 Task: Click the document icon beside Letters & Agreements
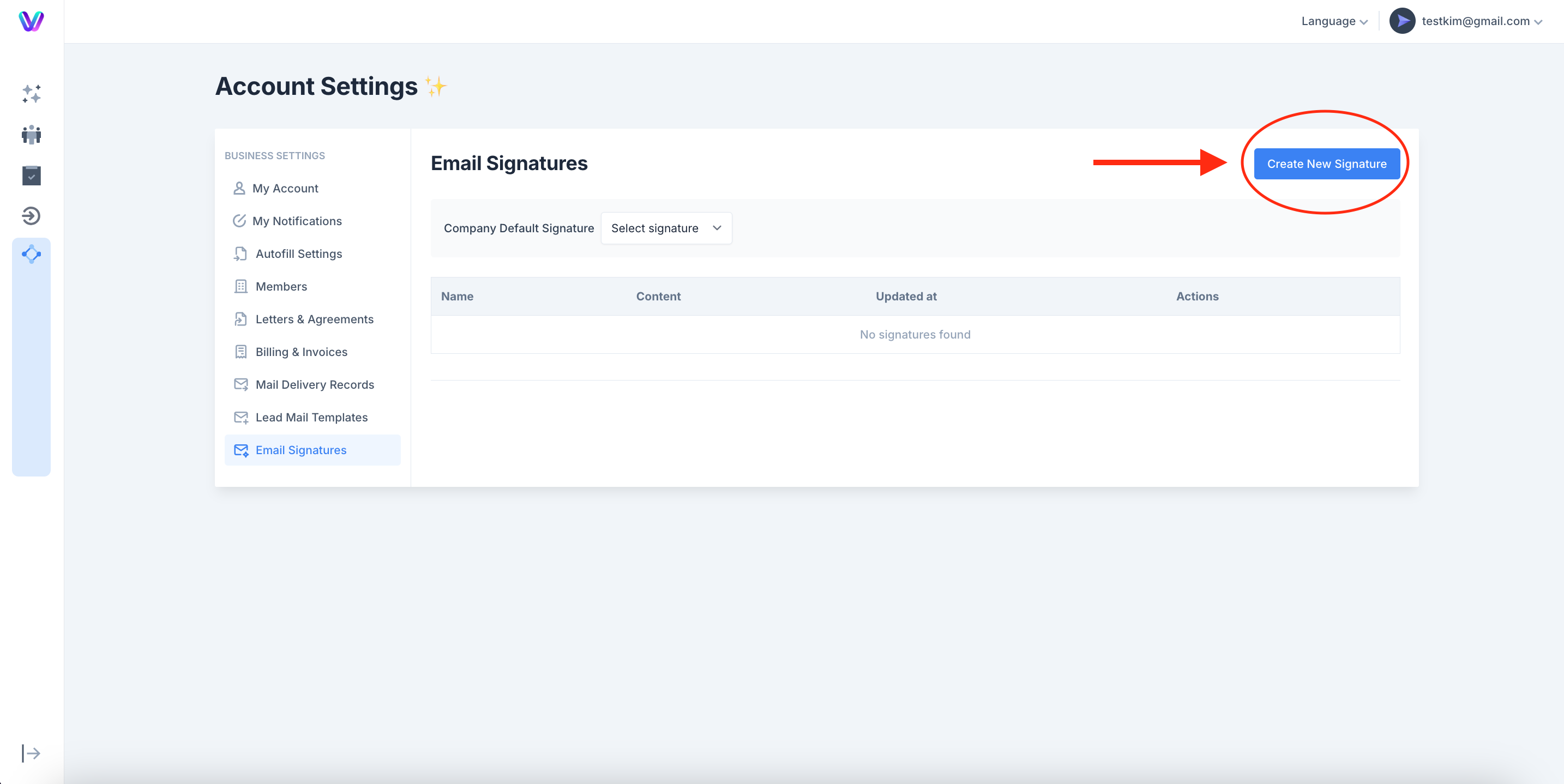240,319
